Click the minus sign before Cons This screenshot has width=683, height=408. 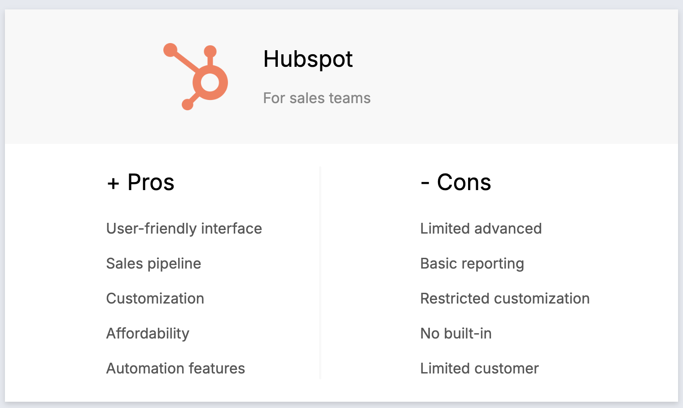tap(425, 183)
